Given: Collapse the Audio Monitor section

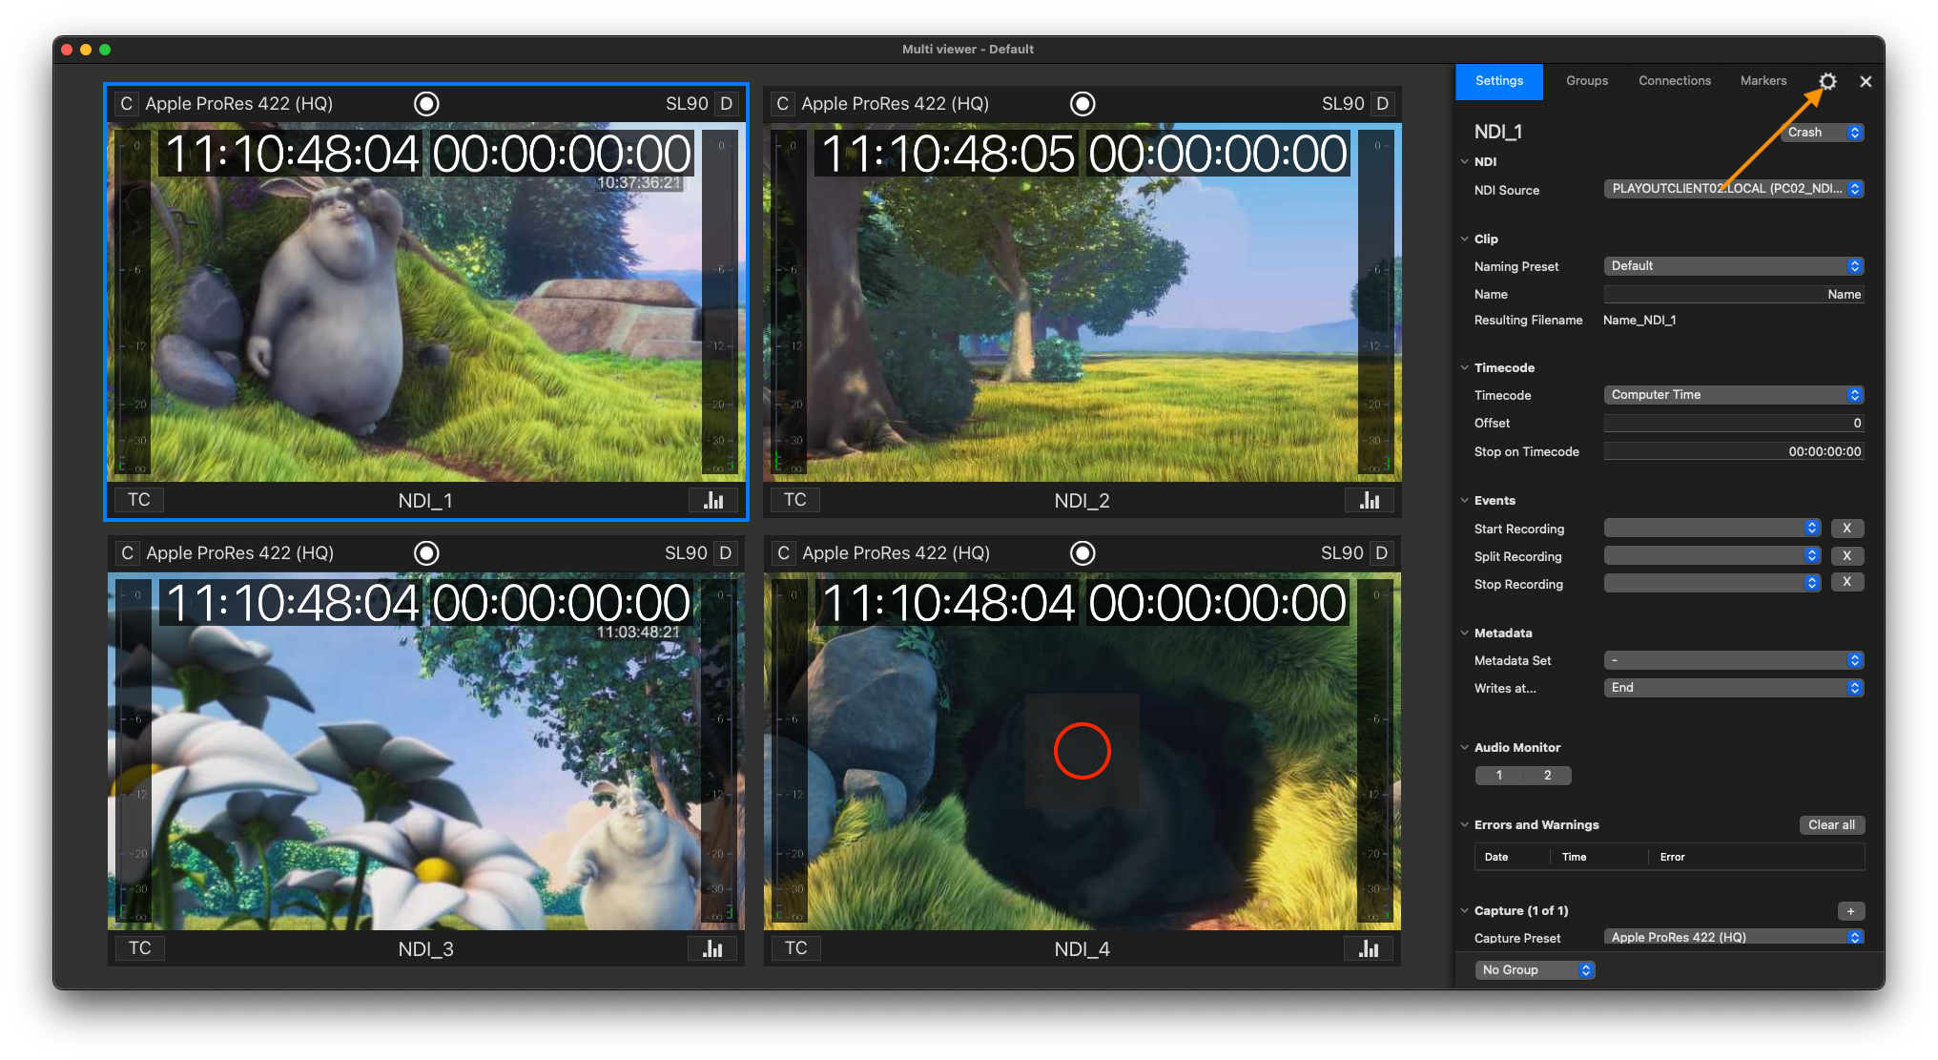Looking at the screenshot, I should tap(1465, 747).
